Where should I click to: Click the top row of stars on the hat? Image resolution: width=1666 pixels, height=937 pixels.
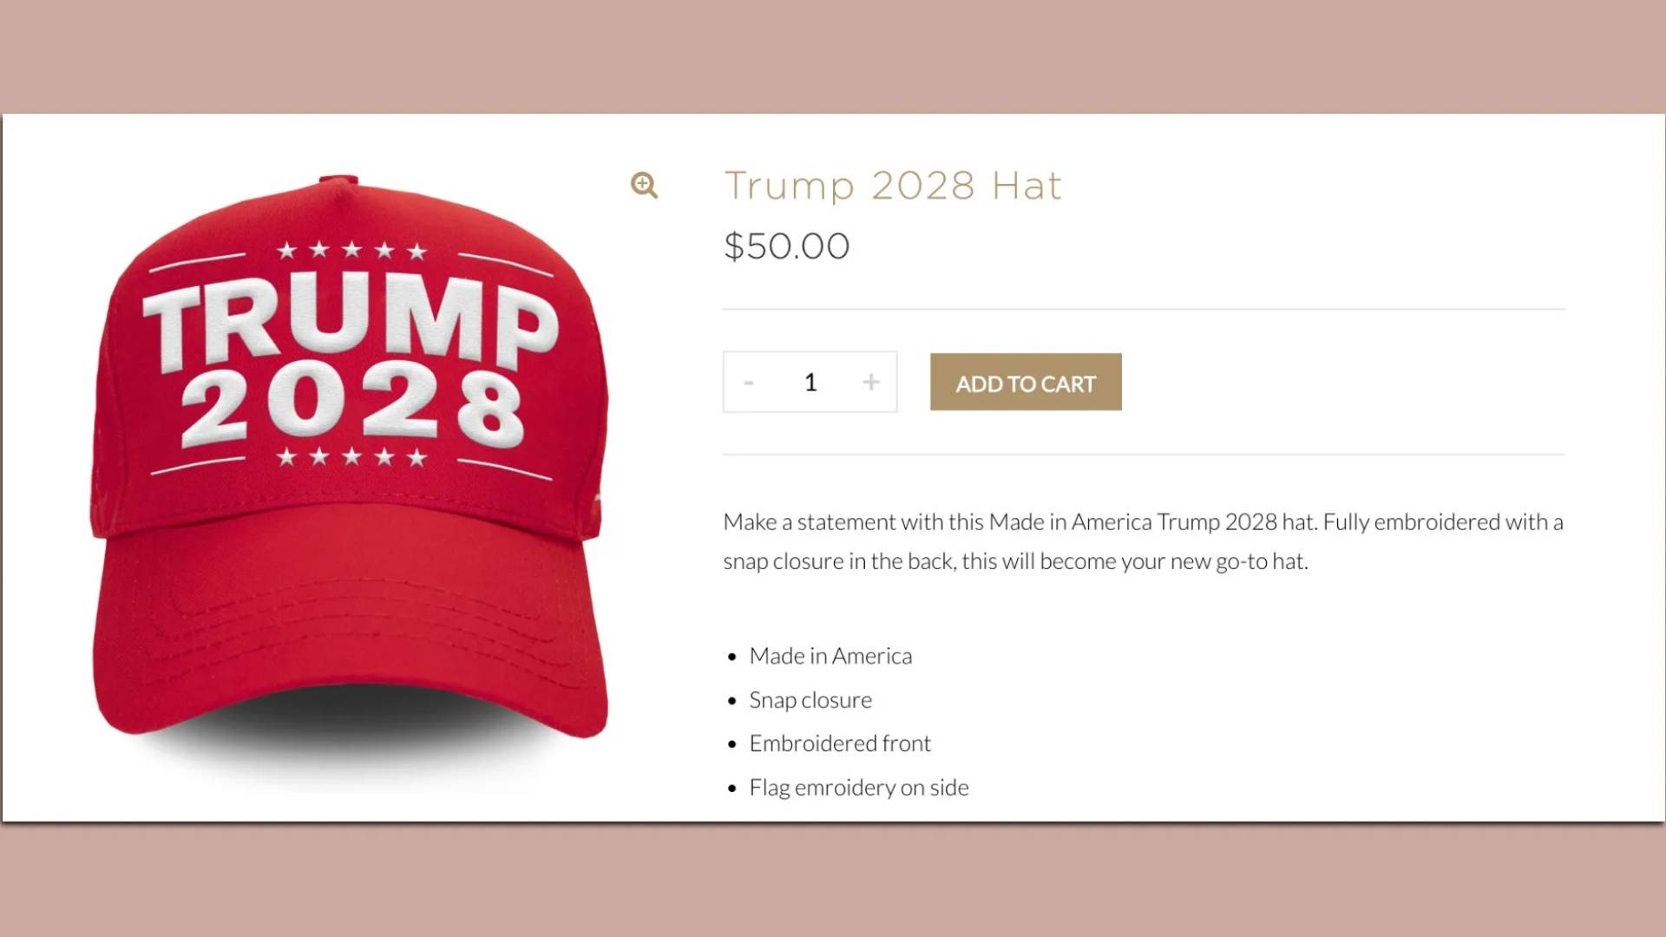(x=351, y=251)
